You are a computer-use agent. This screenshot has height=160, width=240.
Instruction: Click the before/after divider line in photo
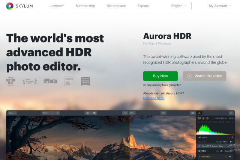click(x=130, y=137)
